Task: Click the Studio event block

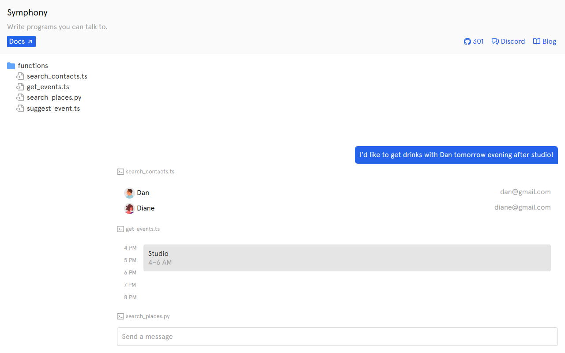Action: (x=347, y=258)
